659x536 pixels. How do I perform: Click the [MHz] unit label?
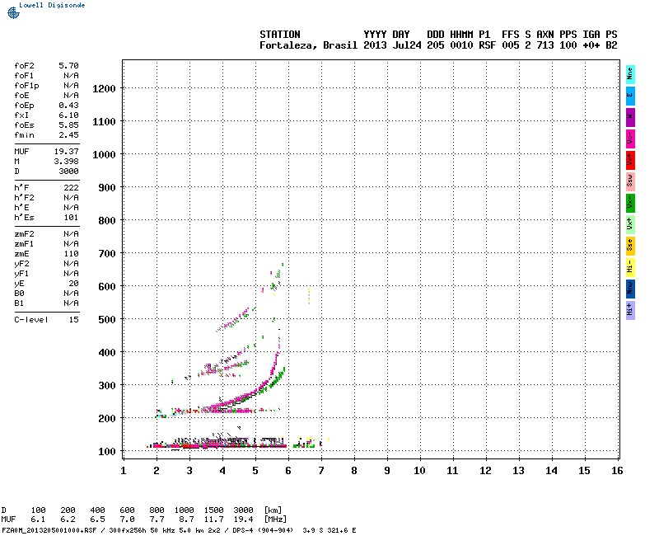[275, 520]
